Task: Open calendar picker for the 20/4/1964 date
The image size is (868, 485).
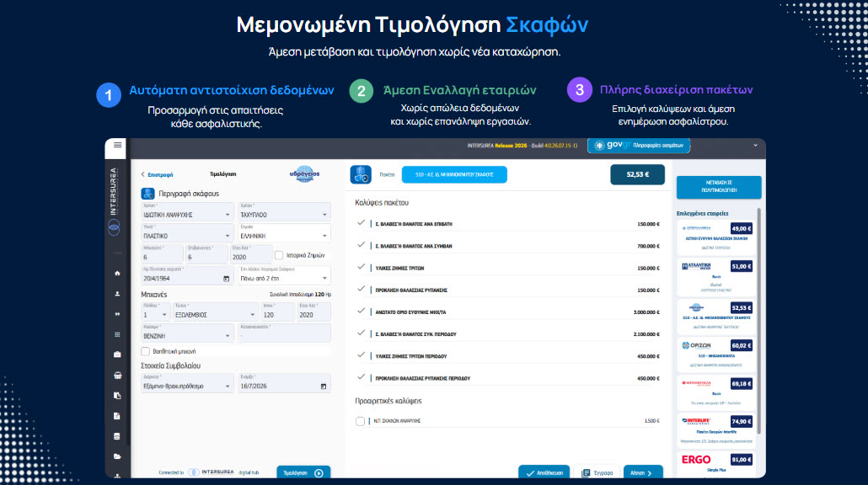Action: (226, 279)
